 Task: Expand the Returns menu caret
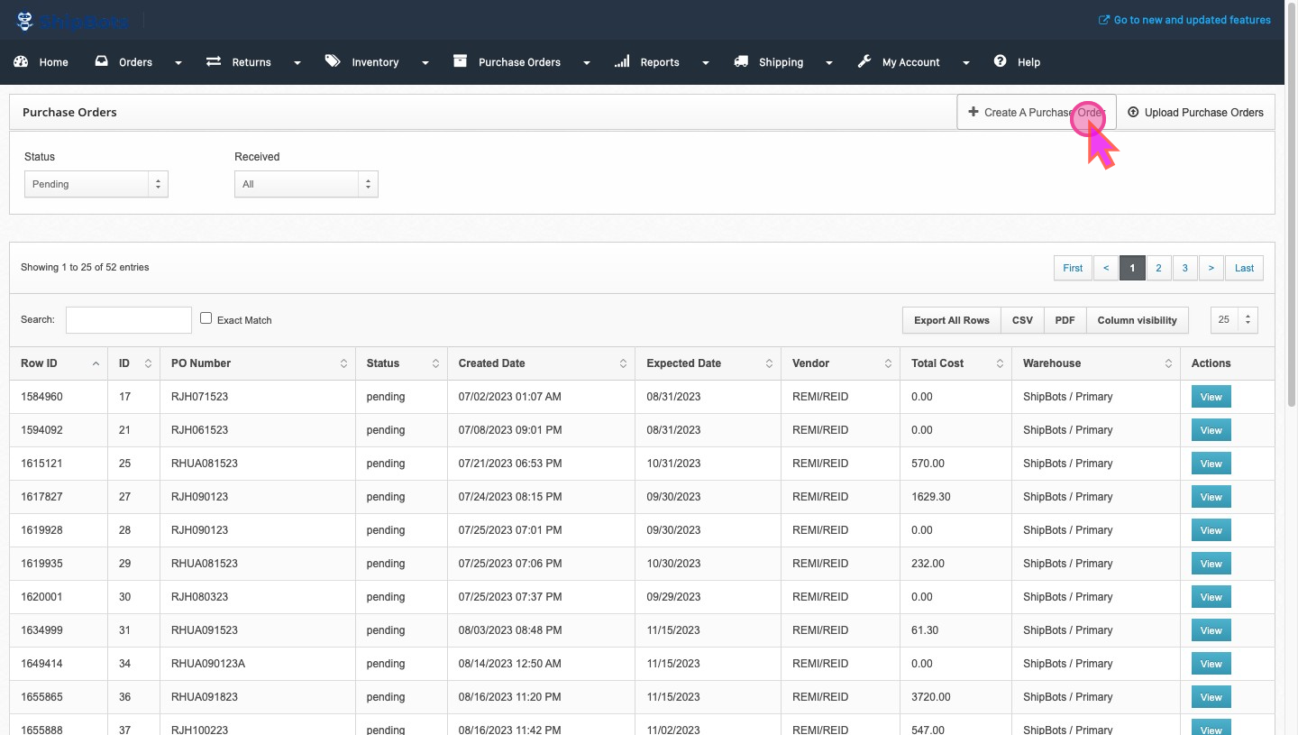[x=297, y=63]
